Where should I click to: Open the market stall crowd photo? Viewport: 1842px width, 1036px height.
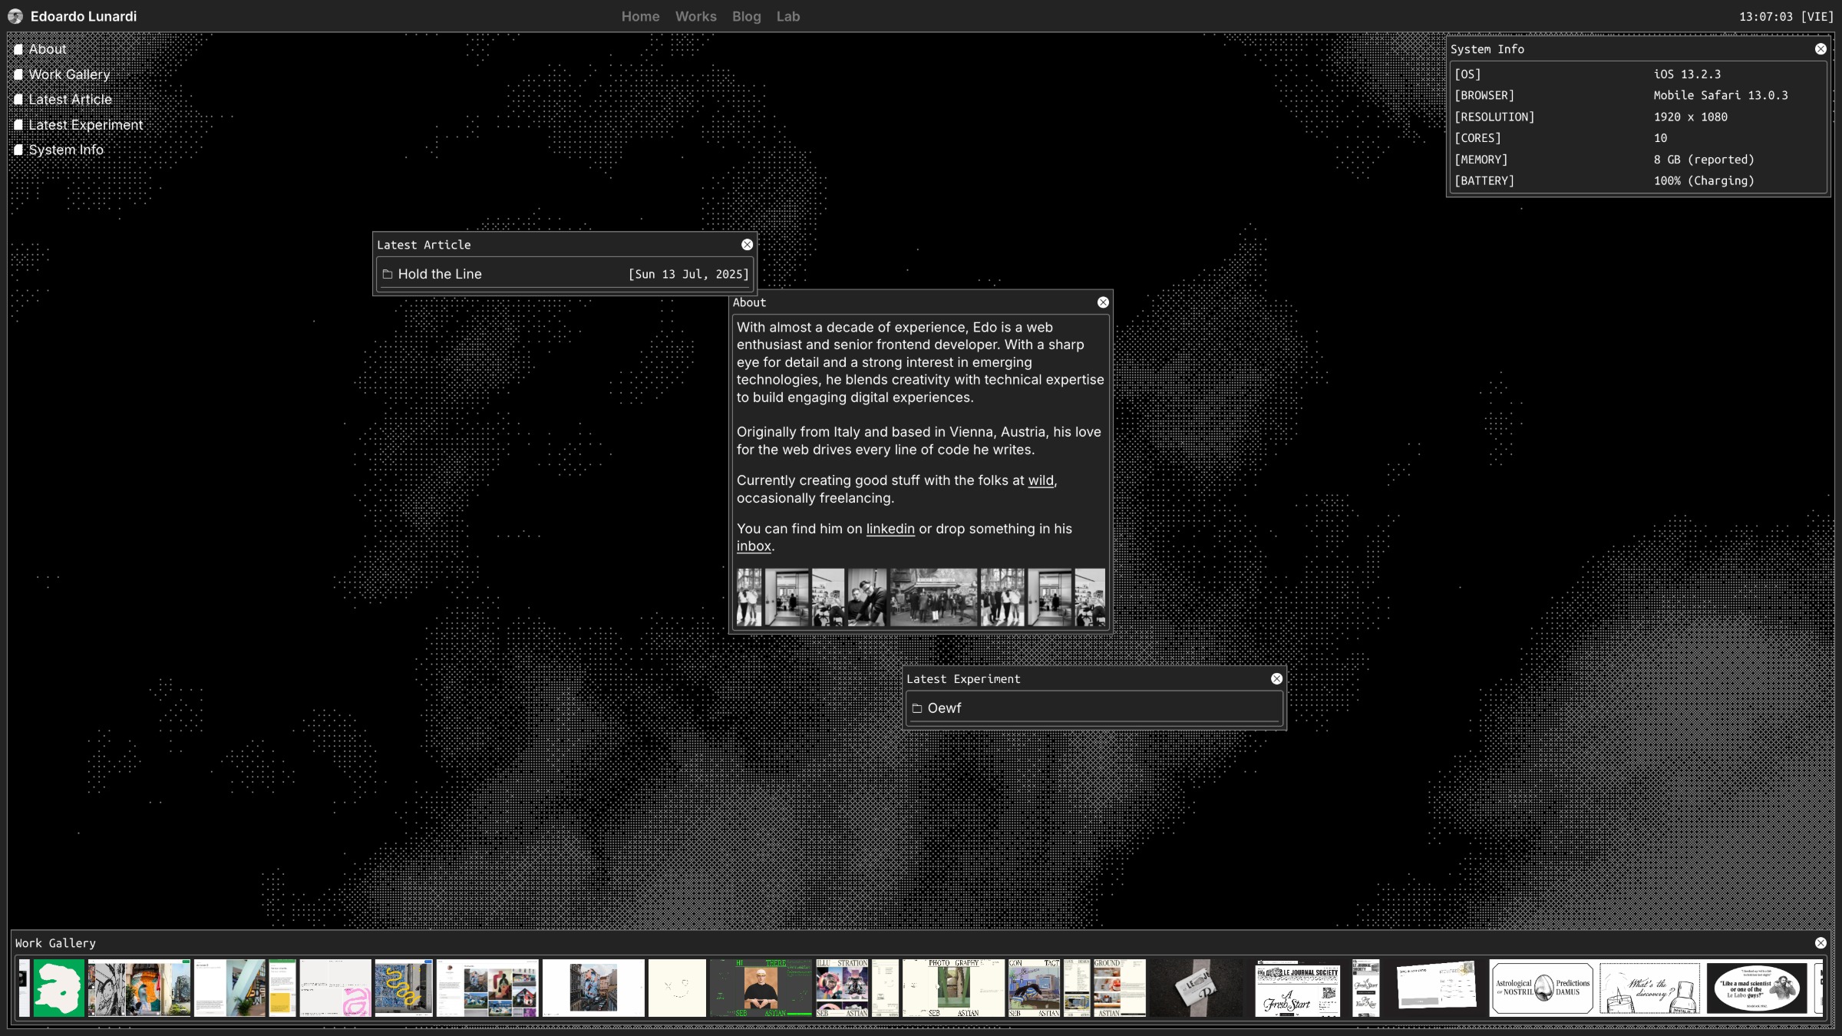[933, 597]
